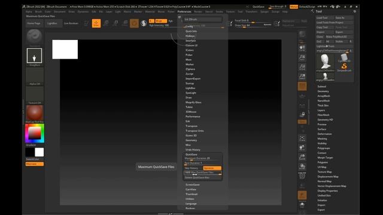
Task: Expand the Custom UI section
Action: pos(191,45)
